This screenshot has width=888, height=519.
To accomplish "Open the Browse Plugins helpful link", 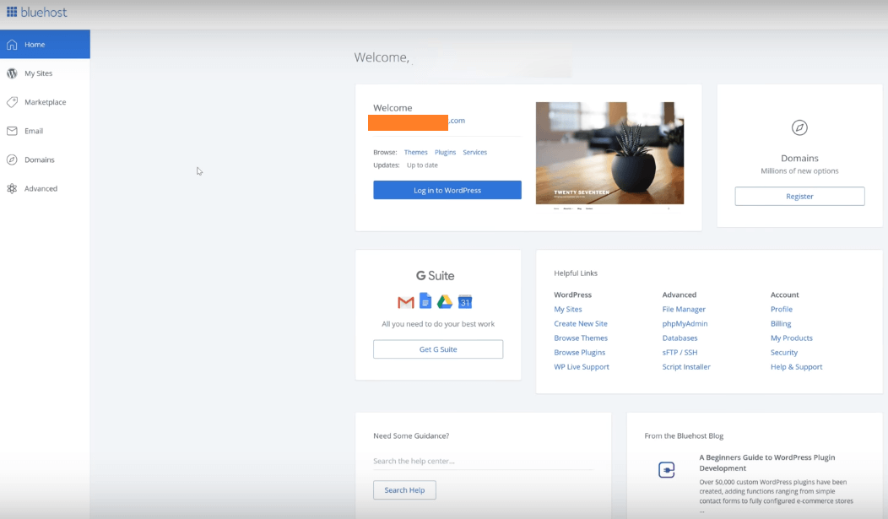I will coord(579,352).
